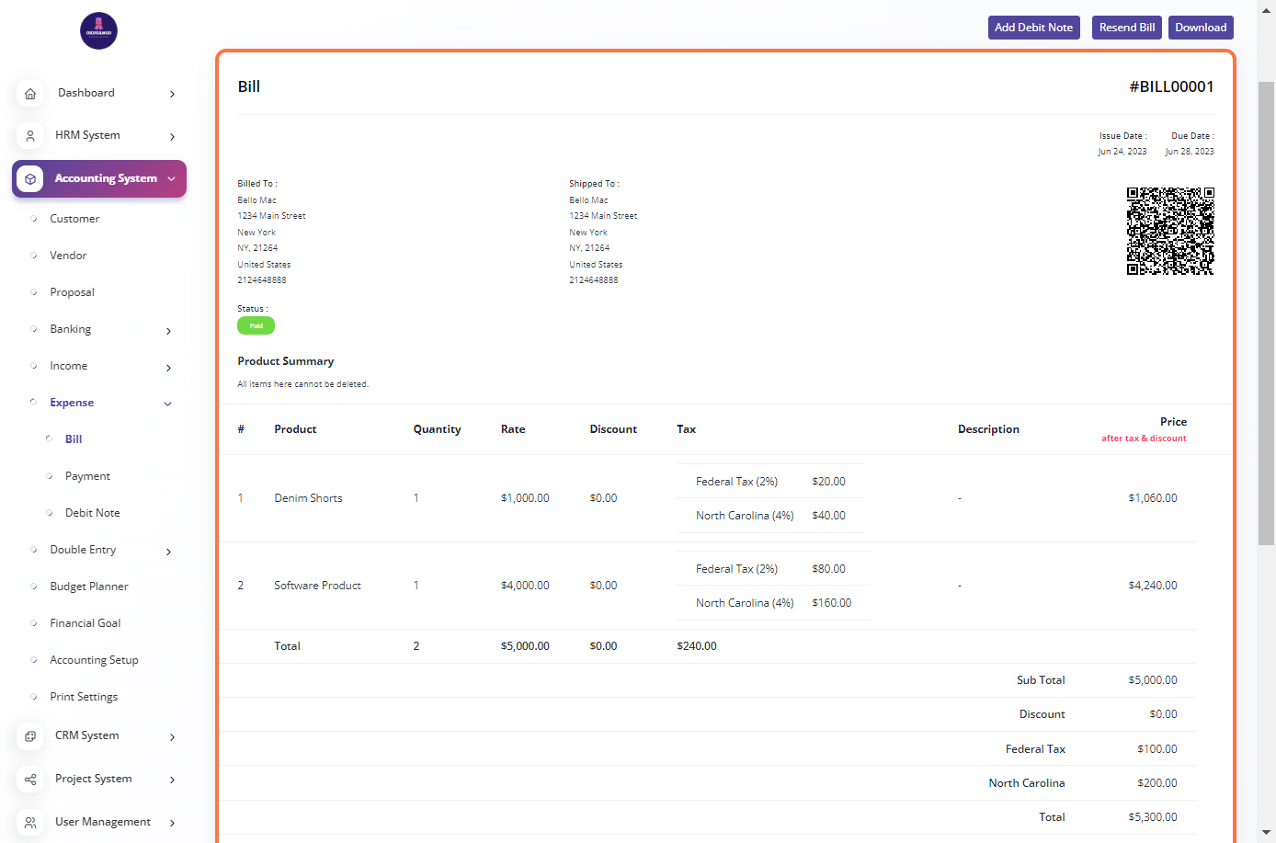This screenshot has height=843, width=1276.
Task: Click the Dashboard home icon
Action: point(30,94)
